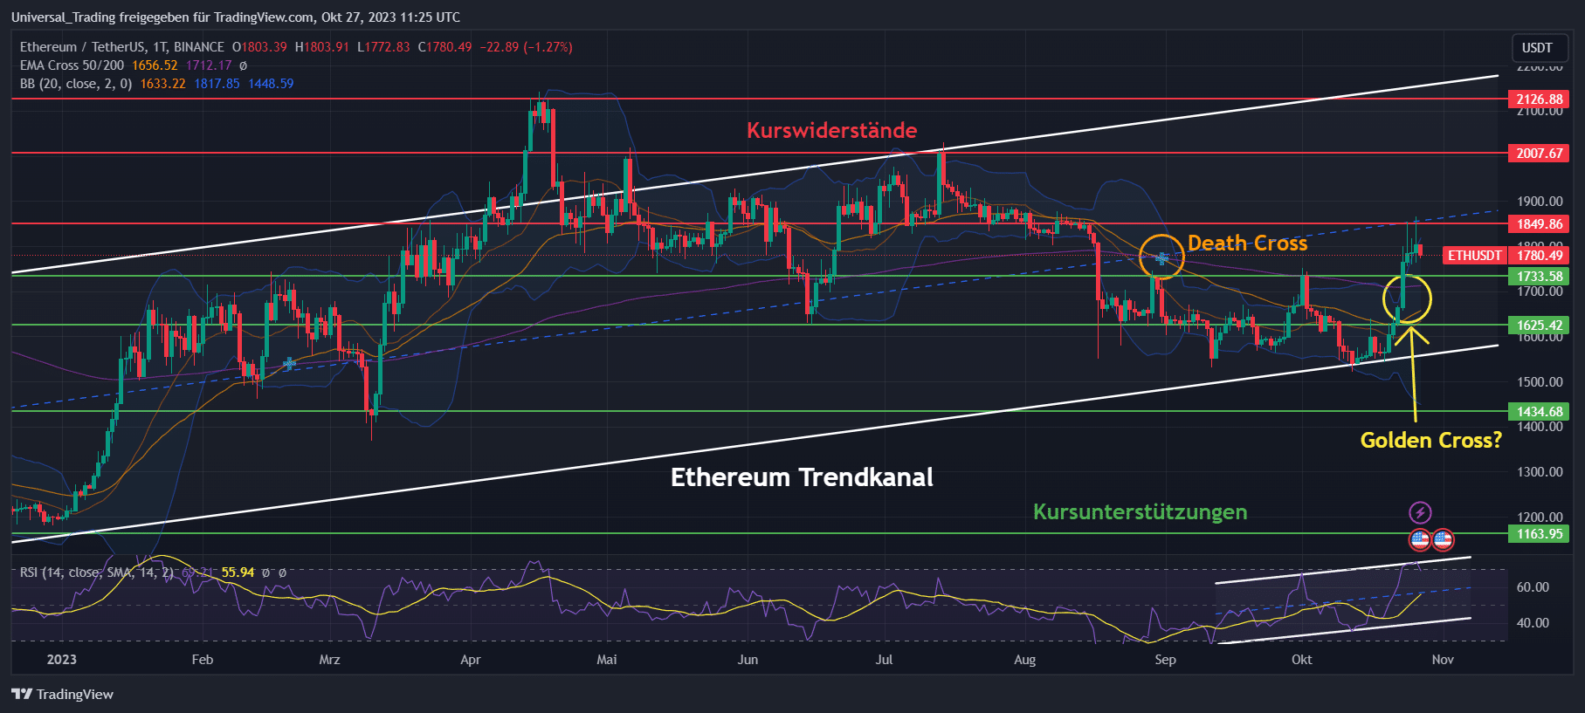Click the Mai label on time axis
1585x713 pixels.
[x=606, y=660]
